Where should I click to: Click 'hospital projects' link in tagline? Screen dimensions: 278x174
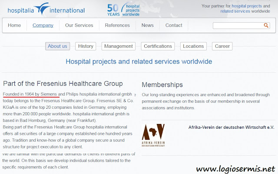(247, 6)
